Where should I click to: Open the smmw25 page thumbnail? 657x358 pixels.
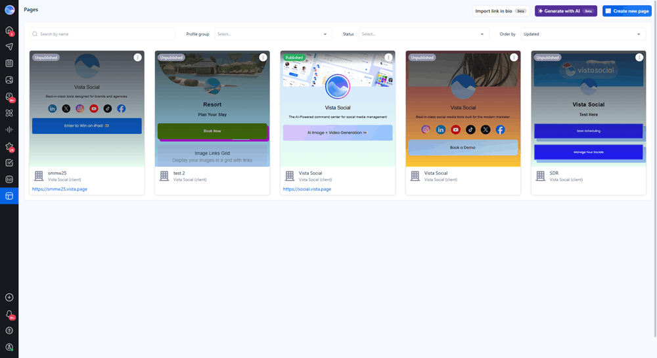(x=87, y=109)
